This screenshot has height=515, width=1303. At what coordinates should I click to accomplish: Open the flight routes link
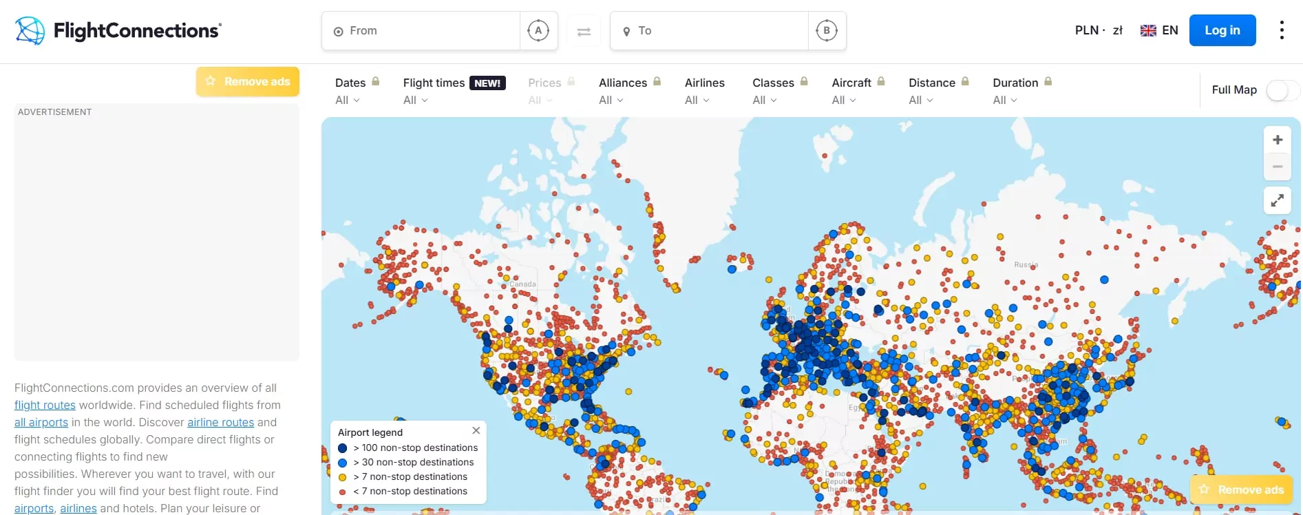tap(45, 405)
